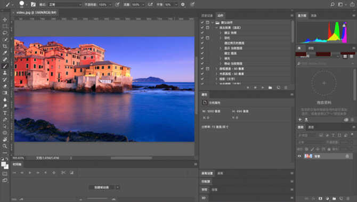Screen dimensions: 357x202
Task: Select the Eyedropper tool
Action: coord(5,53)
